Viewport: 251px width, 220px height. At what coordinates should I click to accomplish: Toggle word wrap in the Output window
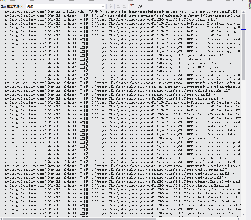pyautogui.click(x=140, y=6)
